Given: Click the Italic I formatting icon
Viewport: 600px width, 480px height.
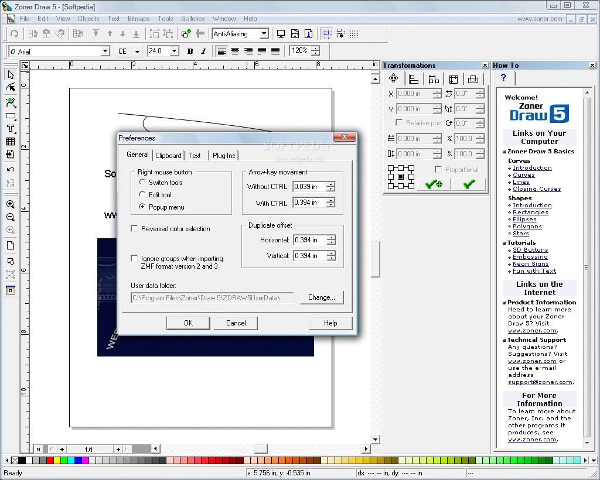Looking at the screenshot, I should tap(203, 51).
